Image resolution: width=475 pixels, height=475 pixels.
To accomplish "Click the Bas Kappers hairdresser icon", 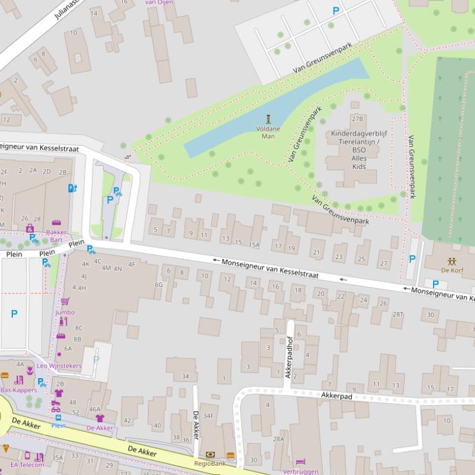I will pos(19,380).
